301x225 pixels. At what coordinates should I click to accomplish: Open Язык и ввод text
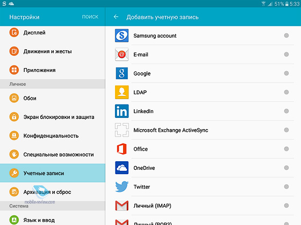pyautogui.click(x=39, y=220)
